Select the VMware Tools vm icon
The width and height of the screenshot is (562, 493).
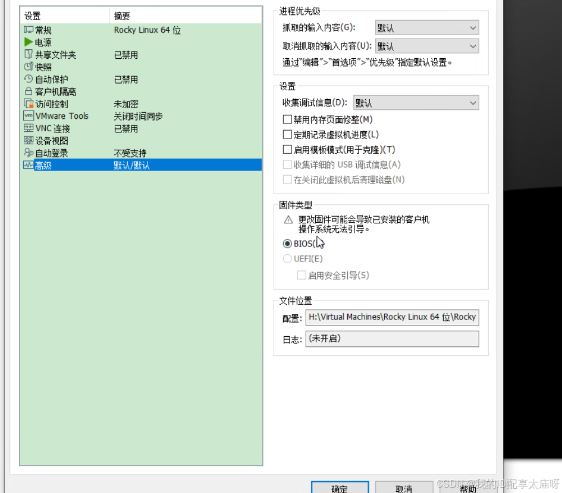click(x=29, y=116)
